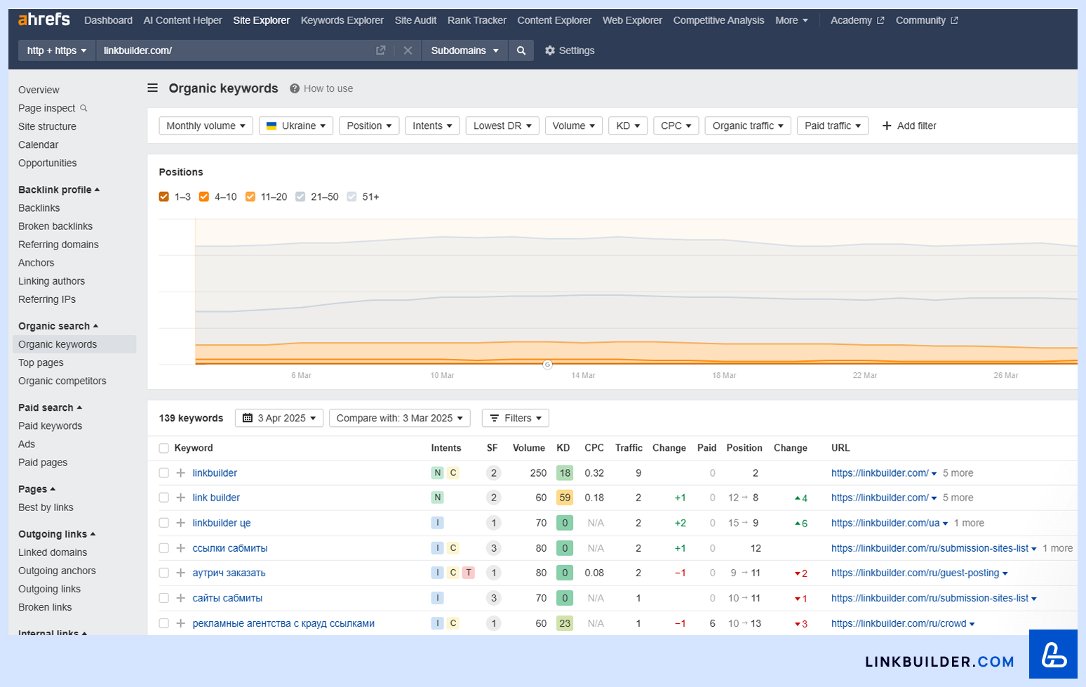Open Rank Tracker
Image resolution: width=1086 pixels, height=687 pixels.
click(477, 20)
